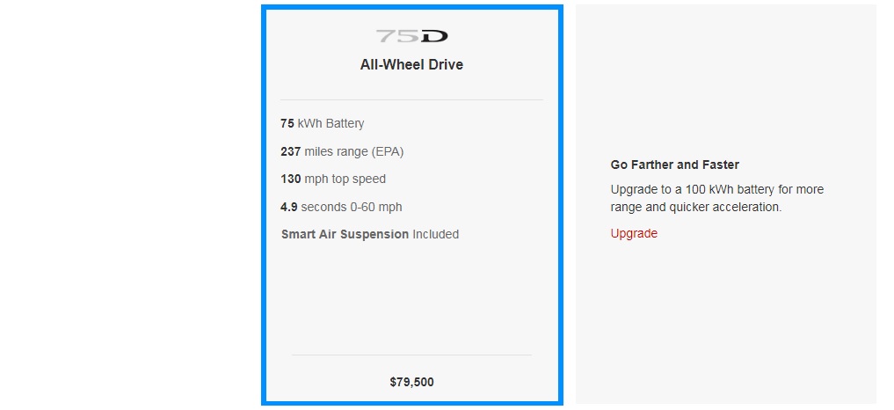Click the 100 kWh battery upgrade description
Image resolution: width=894 pixels, height=410 pixels.
(x=716, y=190)
